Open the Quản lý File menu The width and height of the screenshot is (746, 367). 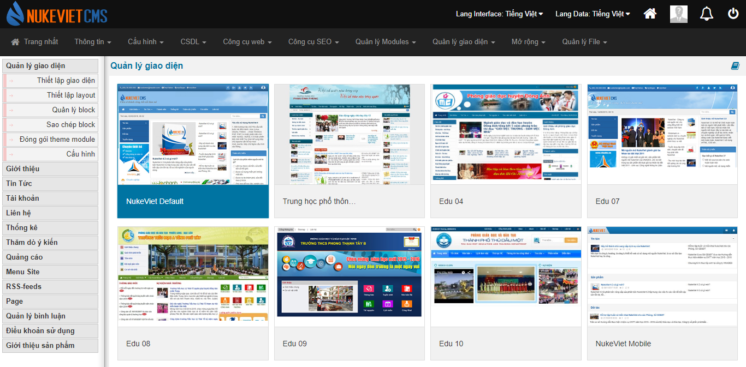(x=584, y=42)
